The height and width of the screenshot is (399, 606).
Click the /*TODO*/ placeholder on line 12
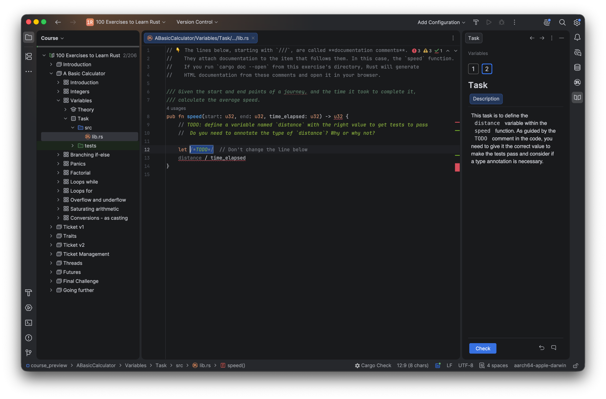[202, 150]
